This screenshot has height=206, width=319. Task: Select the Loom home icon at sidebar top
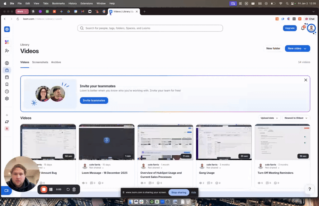coord(7,29)
